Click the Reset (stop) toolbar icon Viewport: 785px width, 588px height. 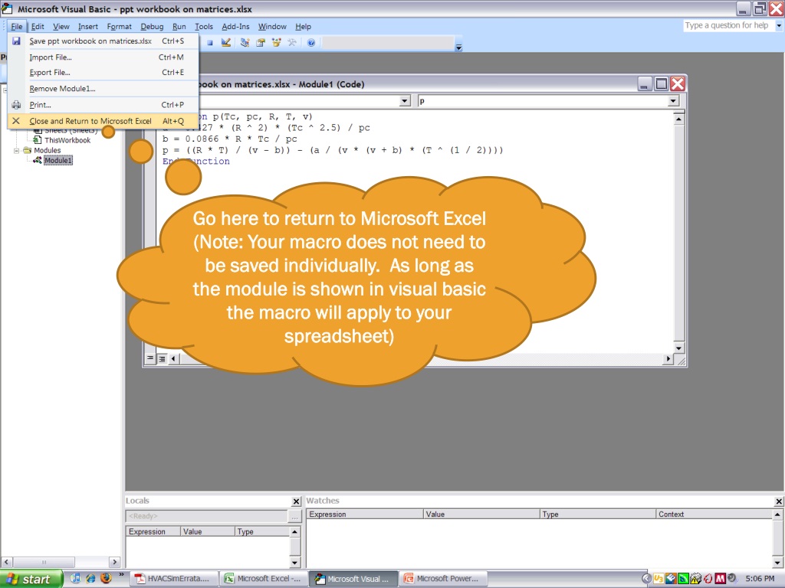coord(210,43)
